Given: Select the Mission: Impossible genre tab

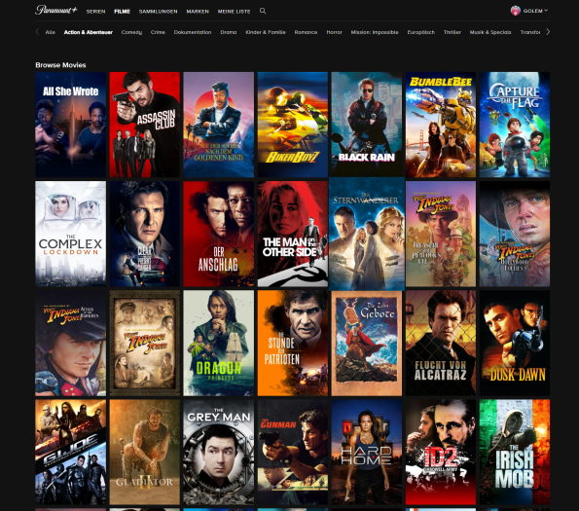Looking at the screenshot, I should click(x=375, y=32).
